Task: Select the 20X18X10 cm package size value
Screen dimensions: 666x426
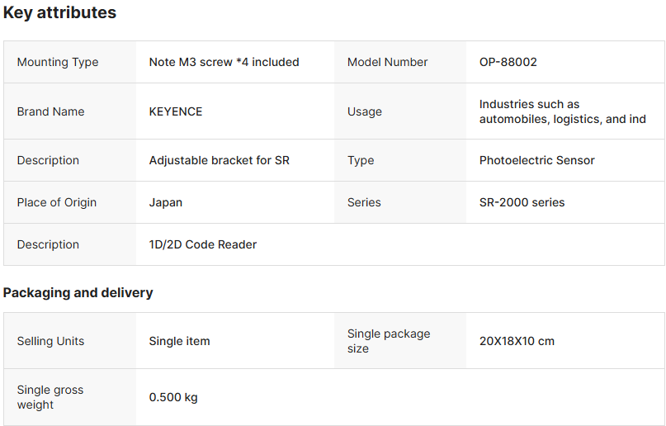Action: point(517,341)
